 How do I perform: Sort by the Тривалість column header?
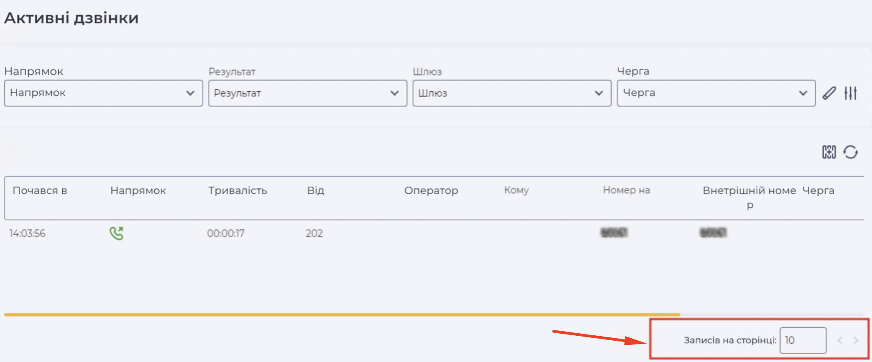[238, 190]
